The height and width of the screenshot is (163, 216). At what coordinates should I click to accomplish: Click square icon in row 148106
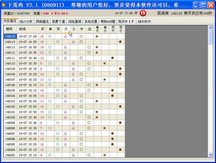[89, 85]
